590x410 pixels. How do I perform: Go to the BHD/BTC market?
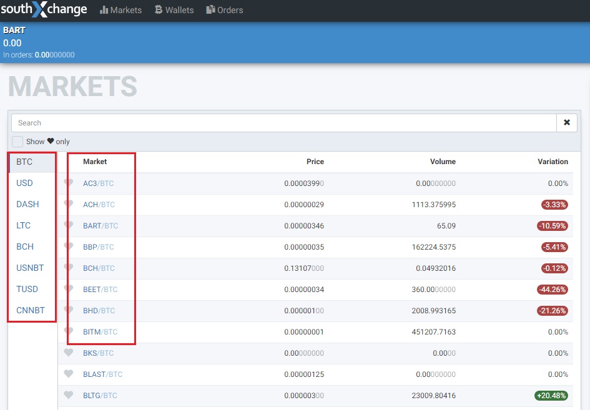99,311
